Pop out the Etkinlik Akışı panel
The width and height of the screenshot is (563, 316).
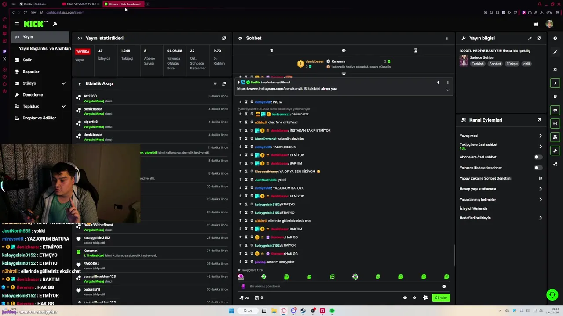tap(224, 83)
